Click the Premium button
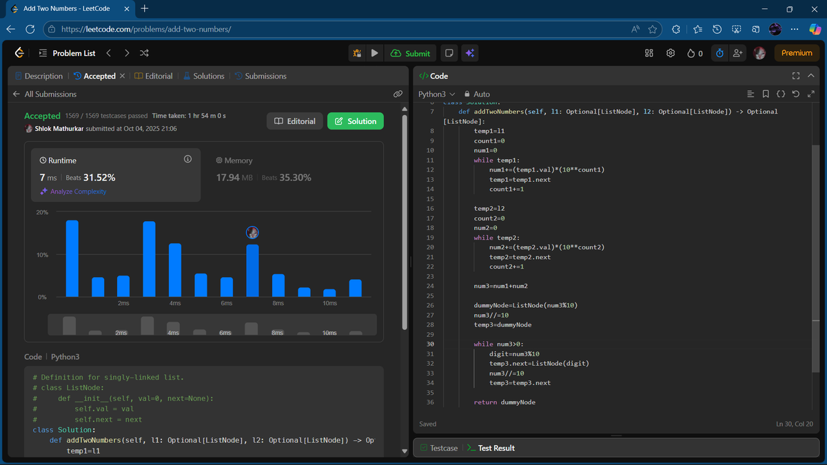The image size is (827, 465). [x=797, y=53]
